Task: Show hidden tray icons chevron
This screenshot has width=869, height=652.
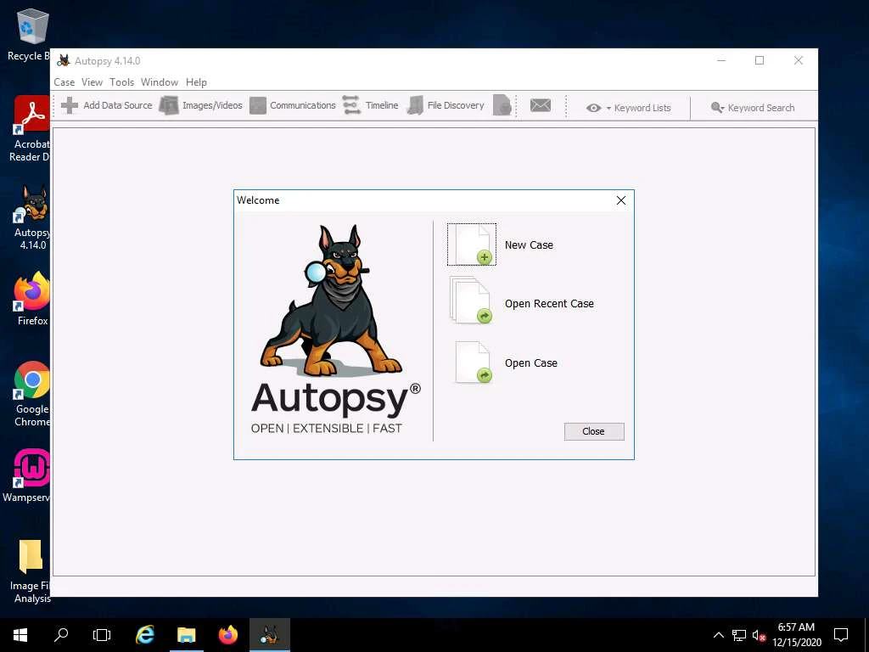Action: coord(718,635)
